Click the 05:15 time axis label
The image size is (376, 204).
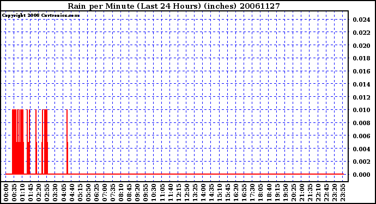click(80, 193)
